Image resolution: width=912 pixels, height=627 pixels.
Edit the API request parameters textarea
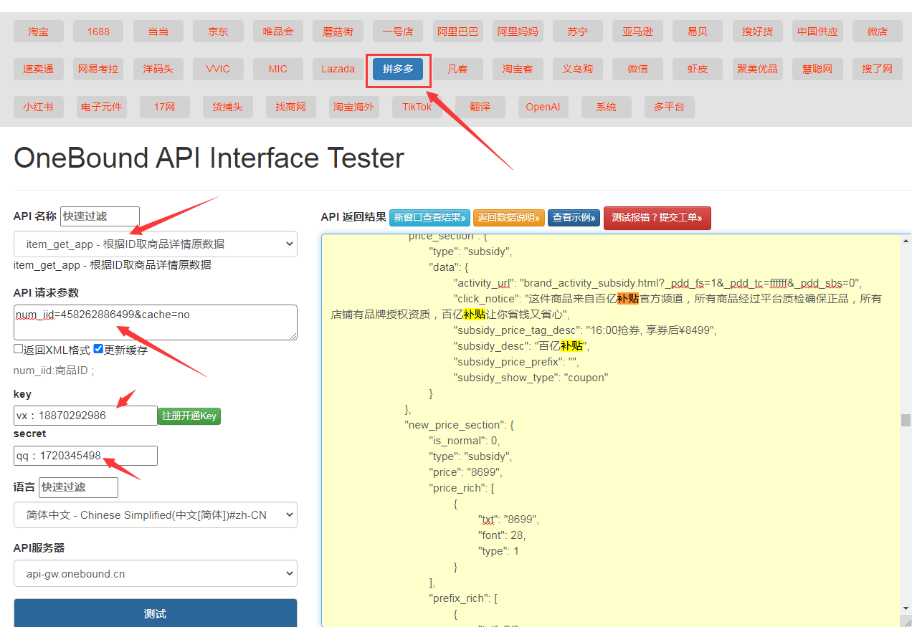156,322
